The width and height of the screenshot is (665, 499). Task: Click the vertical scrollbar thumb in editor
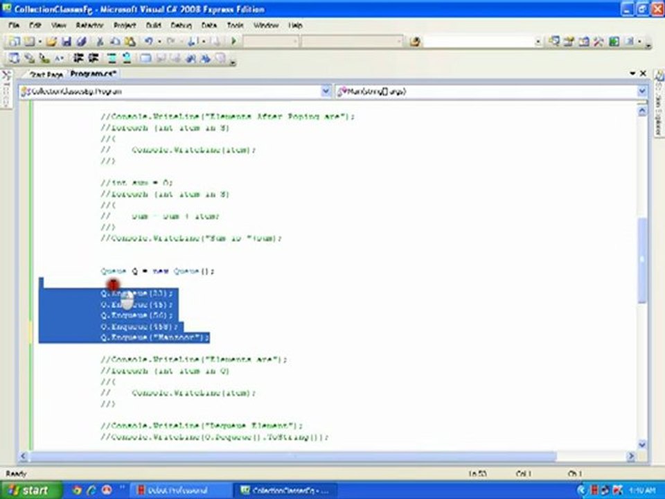click(642, 260)
